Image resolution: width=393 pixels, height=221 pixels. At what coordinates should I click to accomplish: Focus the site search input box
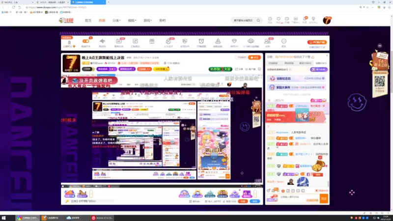click(x=244, y=20)
